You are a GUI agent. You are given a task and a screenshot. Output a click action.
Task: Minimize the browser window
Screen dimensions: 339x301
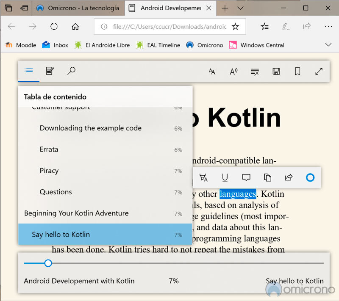(x=283, y=8)
